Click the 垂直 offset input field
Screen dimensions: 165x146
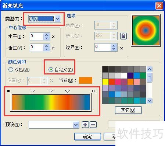click(x=37, y=48)
